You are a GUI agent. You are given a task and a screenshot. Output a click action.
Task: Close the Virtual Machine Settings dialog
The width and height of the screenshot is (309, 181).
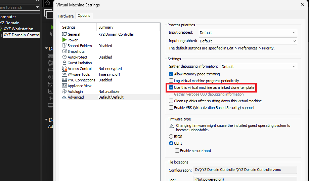point(303,5)
